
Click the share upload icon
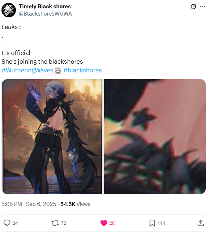click(201, 223)
